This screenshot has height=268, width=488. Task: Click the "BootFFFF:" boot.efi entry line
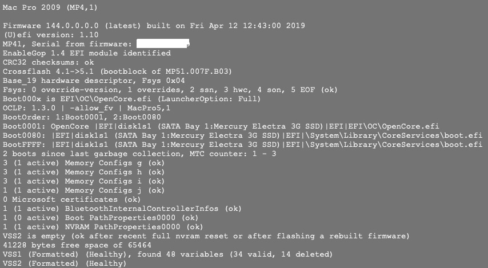pos(242,145)
